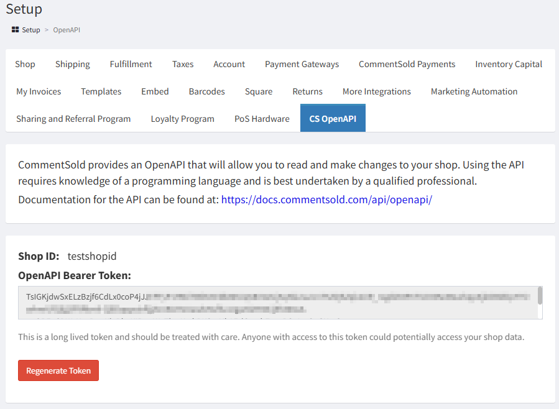Go to Sharing and Referral Program tab
Viewport: 559px width, 409px height.
(x=73, y=119)
